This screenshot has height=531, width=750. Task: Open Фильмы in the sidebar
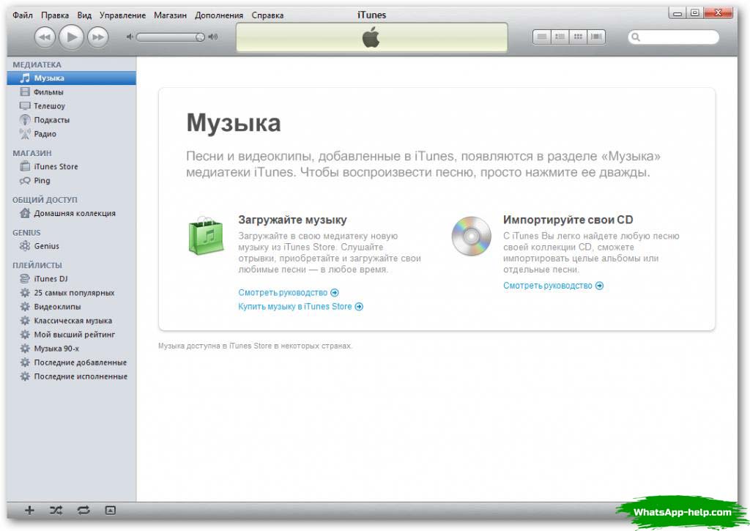point(71,92)
